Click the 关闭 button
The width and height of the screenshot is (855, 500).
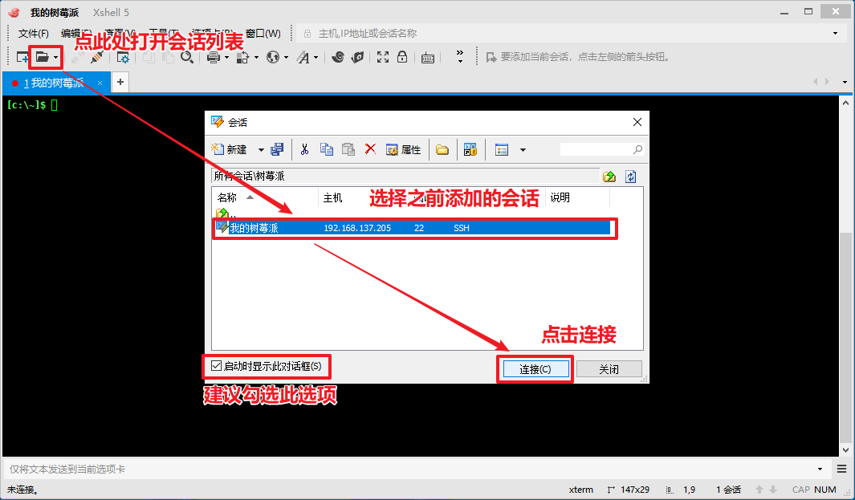[x=609, y=369]
